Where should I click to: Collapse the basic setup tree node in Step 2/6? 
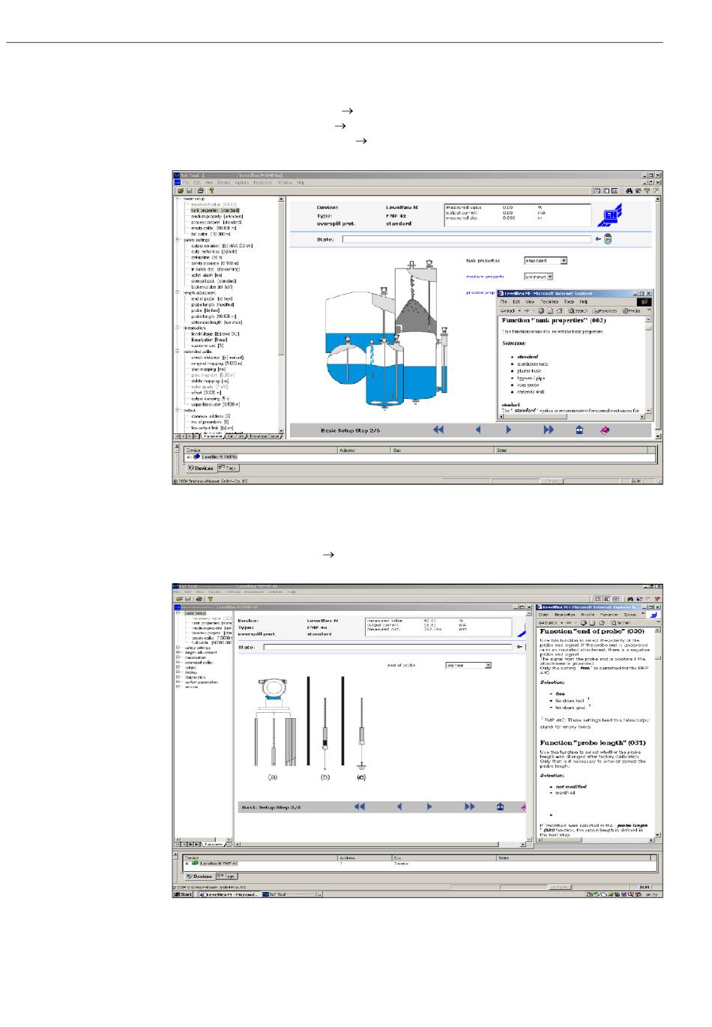point(178,199)
